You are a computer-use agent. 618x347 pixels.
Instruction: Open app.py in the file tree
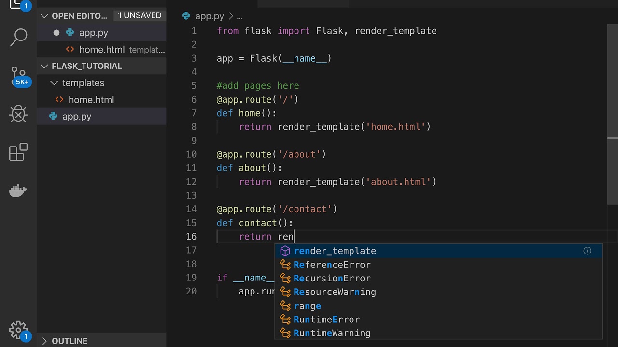tap(101, 116)
